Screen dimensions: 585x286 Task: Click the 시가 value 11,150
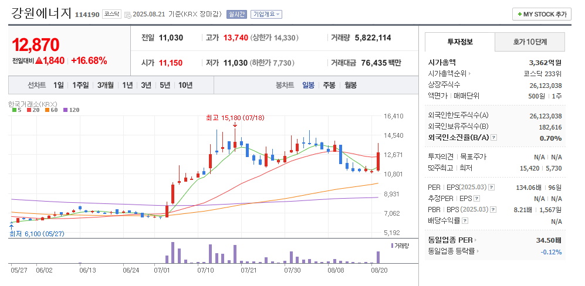tap(171, 63)
